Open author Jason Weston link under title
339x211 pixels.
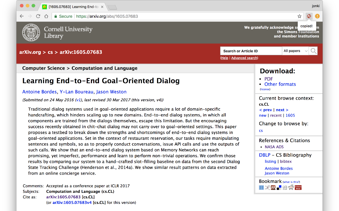(111, 92)
